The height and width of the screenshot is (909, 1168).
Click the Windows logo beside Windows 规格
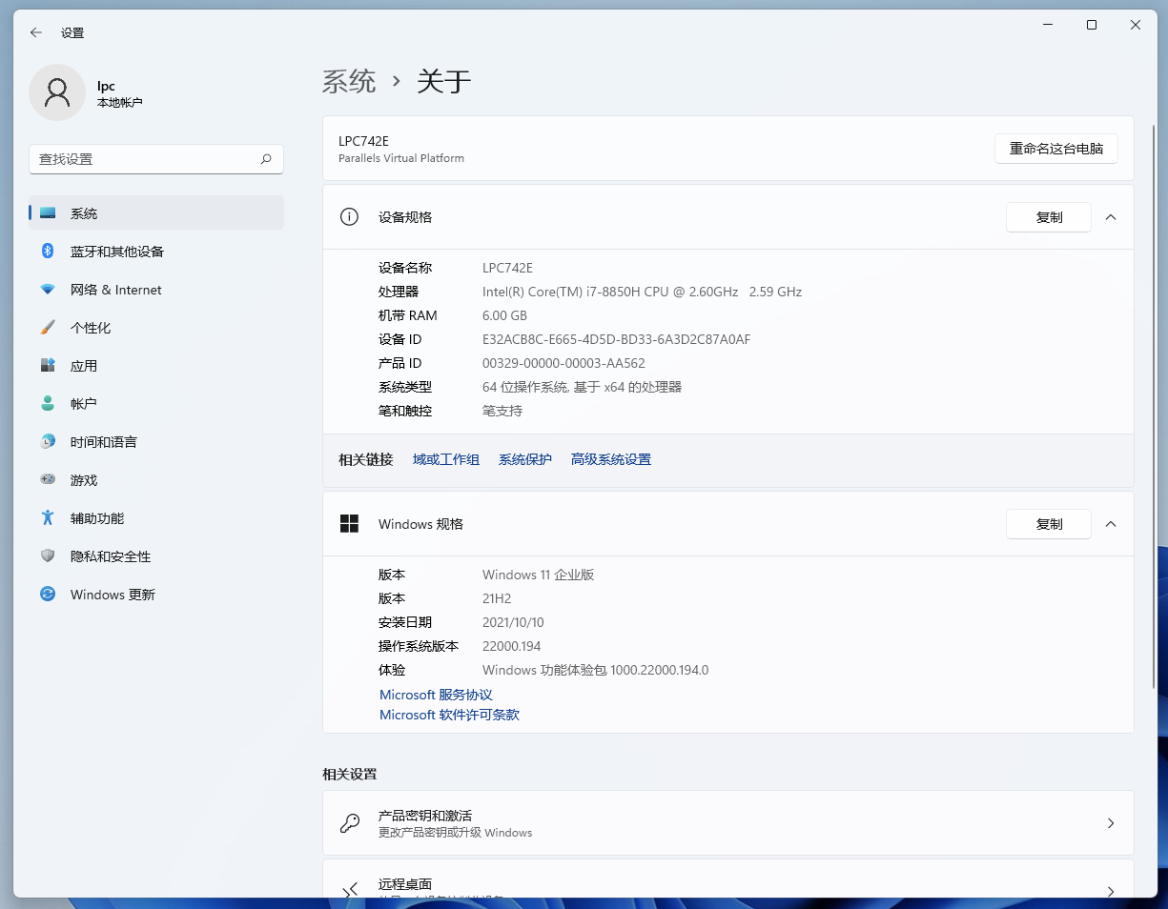pos(349,524)
